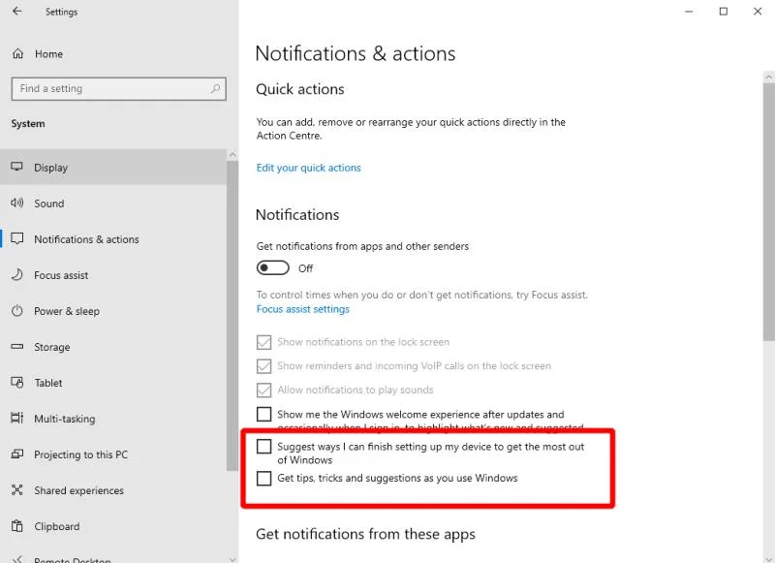Click the System section label

click(x=28, y=124)
